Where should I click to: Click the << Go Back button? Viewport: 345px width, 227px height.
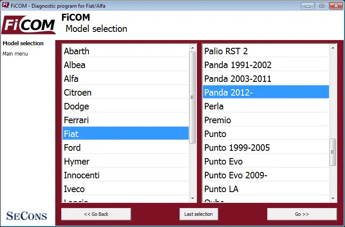point(96,214)
